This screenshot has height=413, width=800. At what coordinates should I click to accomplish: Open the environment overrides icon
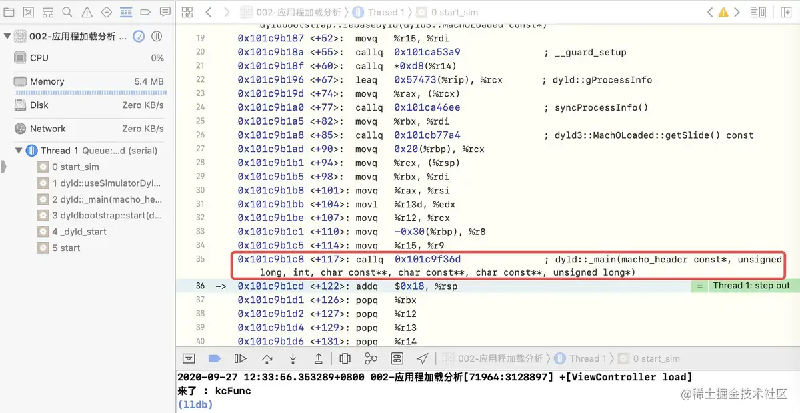[x=397, y=358]
